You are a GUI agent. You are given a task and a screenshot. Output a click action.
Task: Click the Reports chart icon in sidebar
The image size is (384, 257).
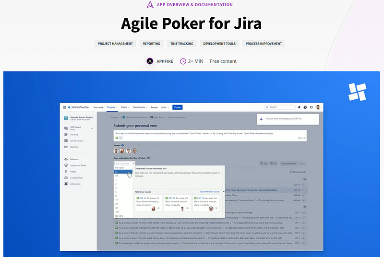66,147
